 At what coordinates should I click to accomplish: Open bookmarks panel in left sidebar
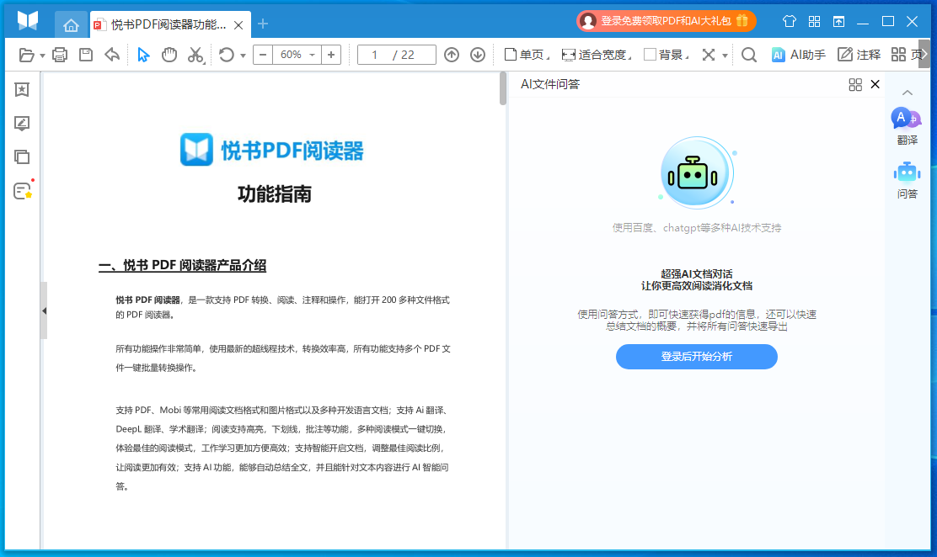22,89
